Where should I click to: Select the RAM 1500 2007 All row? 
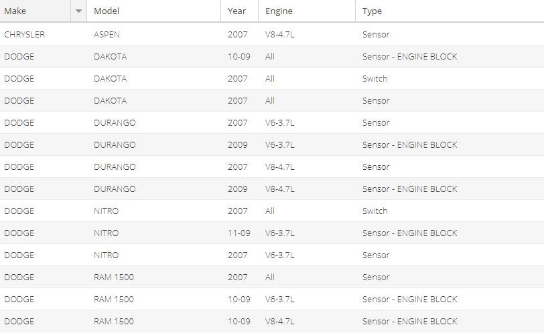[x=272, y=277]
